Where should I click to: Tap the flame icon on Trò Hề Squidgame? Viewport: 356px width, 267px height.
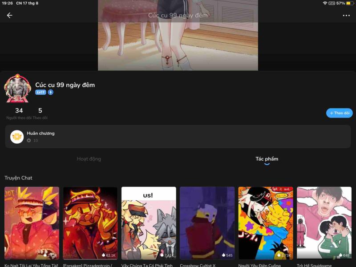point(340,256)
